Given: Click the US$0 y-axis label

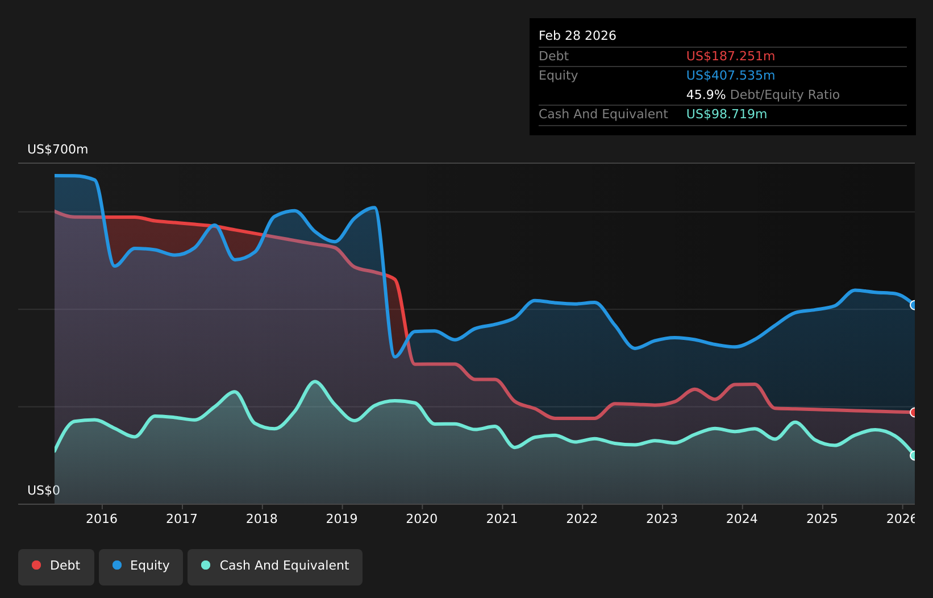Looking at the screenshot, I should pos(44,491).
